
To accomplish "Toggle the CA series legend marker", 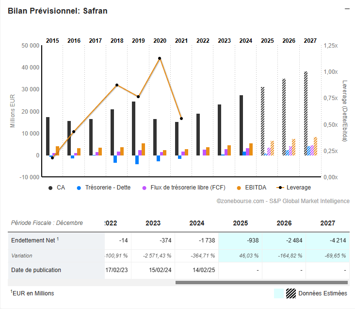I will click(x=51, y=188).
